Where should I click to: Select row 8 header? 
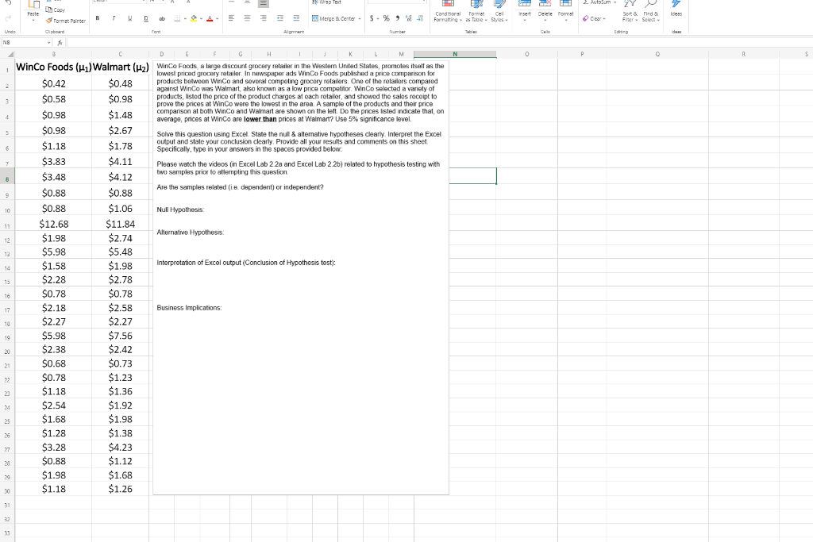point(7,177)
